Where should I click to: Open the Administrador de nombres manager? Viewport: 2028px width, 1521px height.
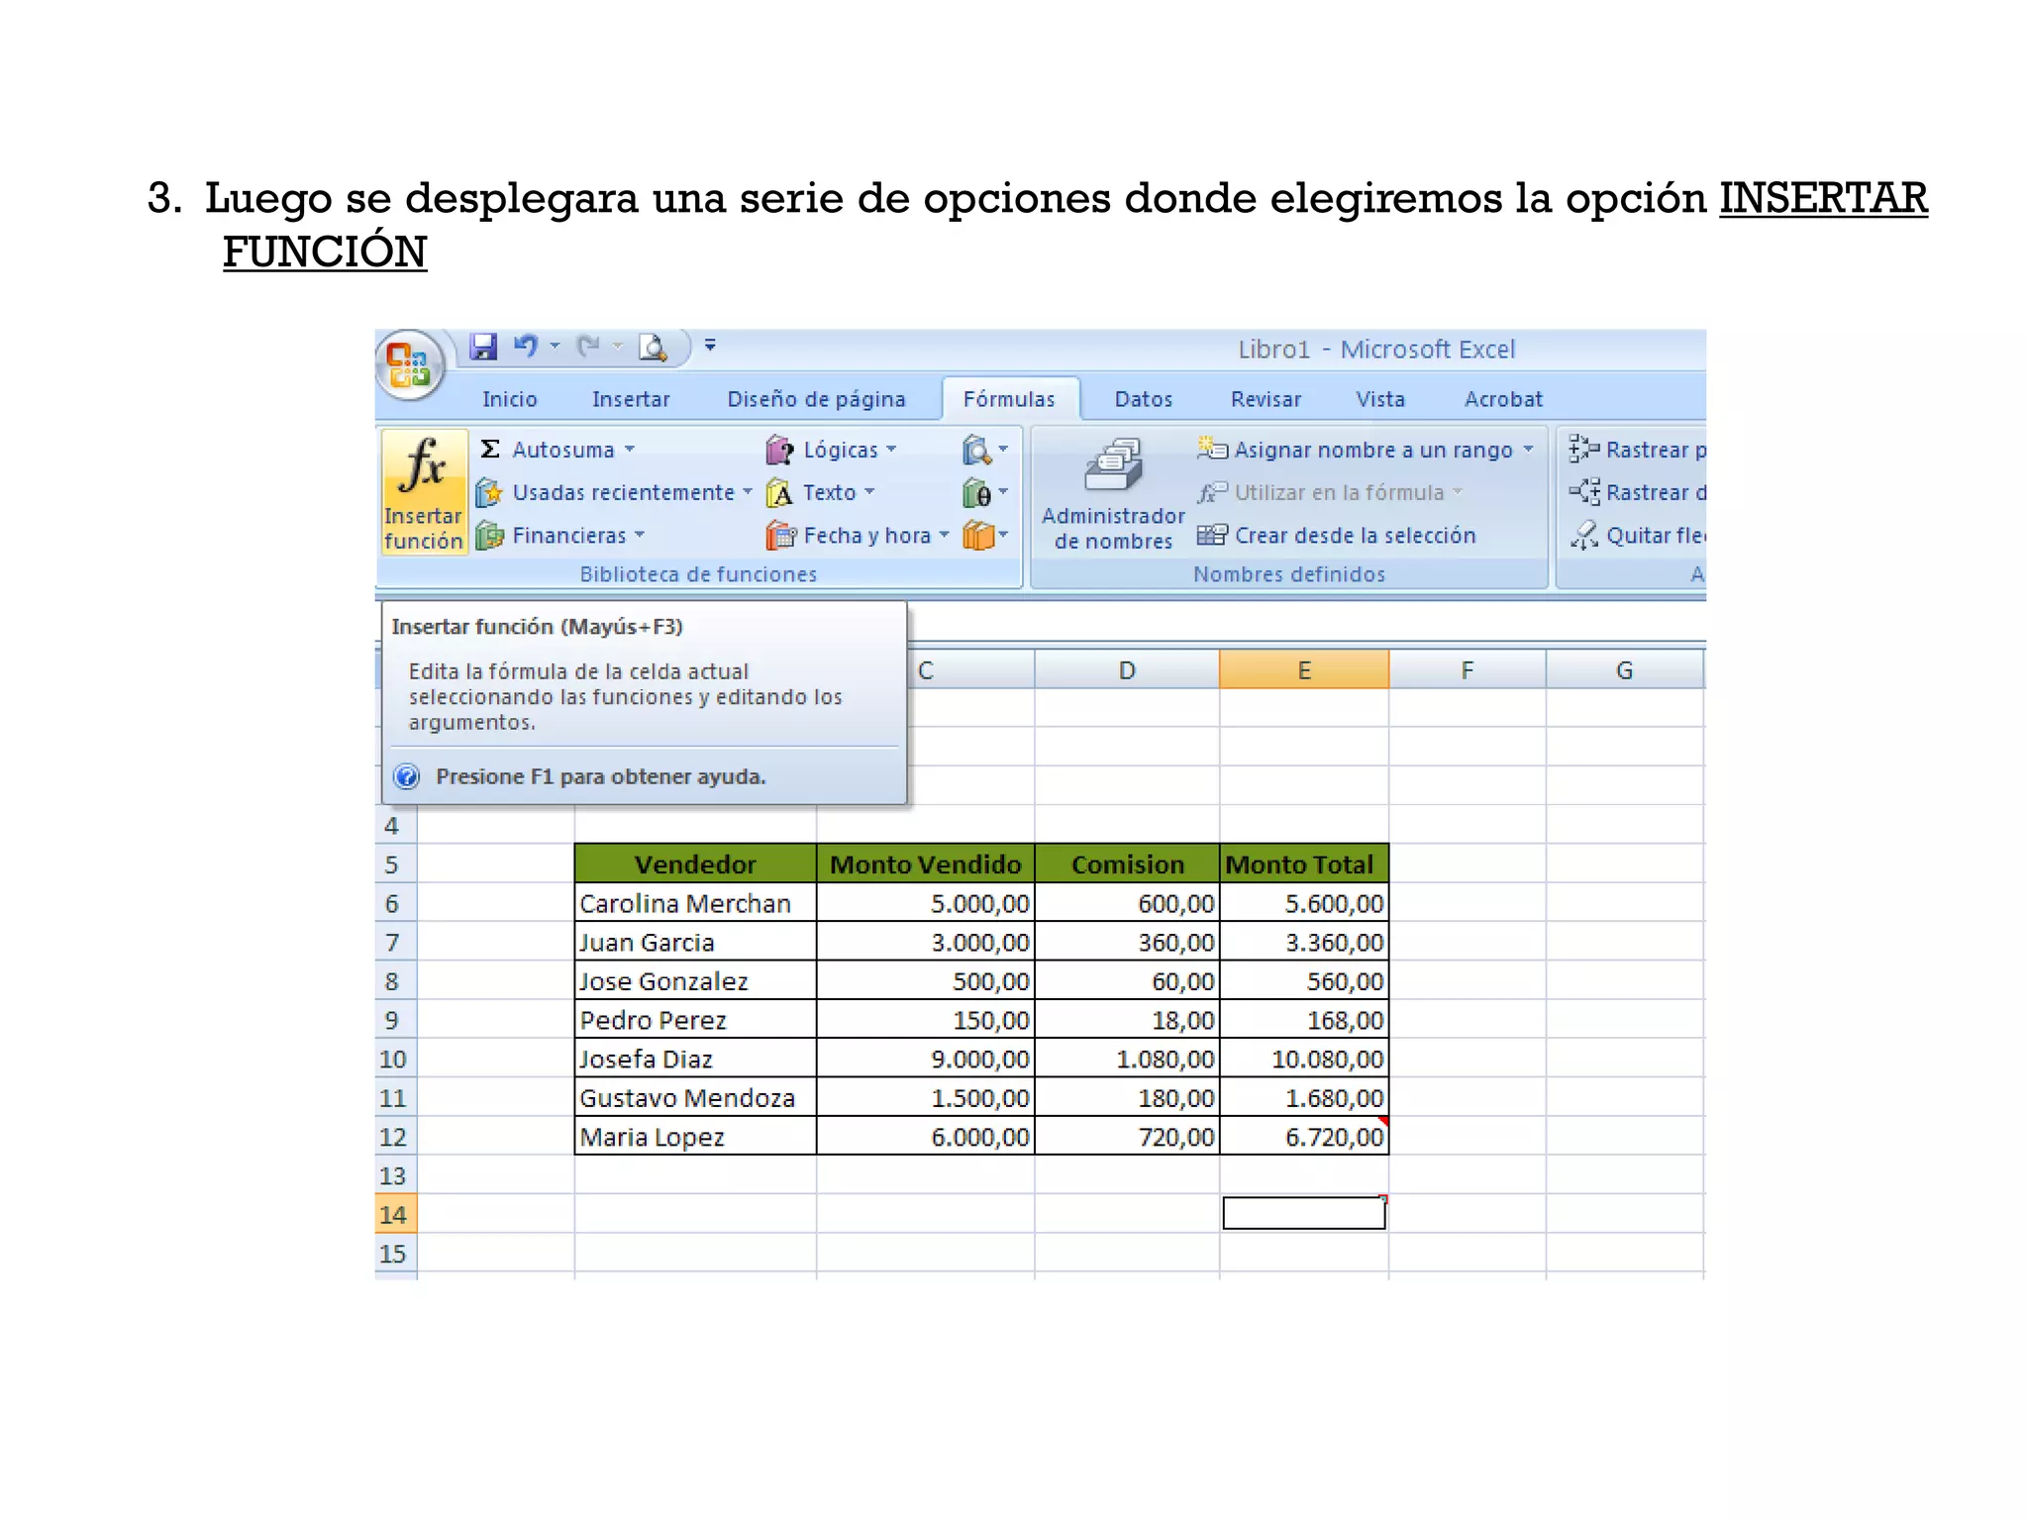click(1112, 492)
